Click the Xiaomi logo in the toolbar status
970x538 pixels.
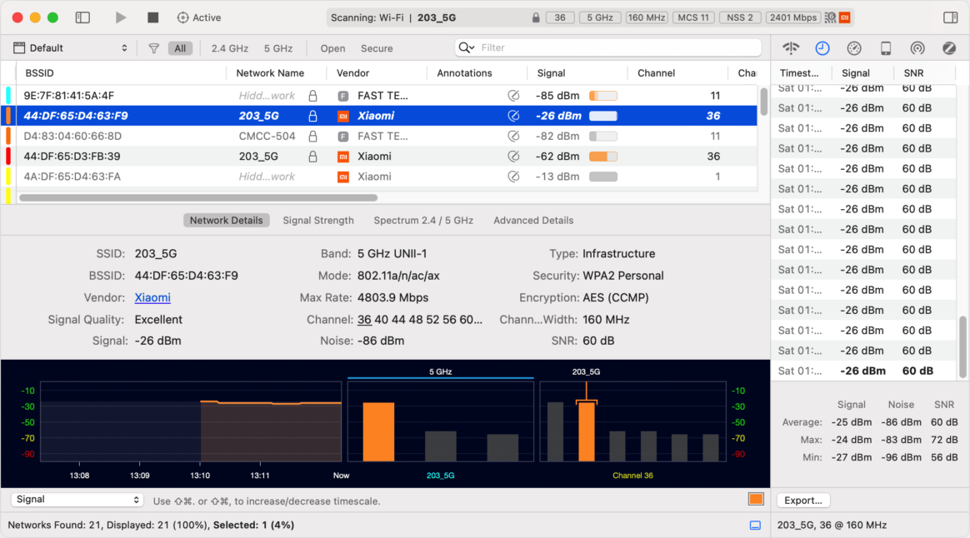pyautogui.click(x=844, y=17)
